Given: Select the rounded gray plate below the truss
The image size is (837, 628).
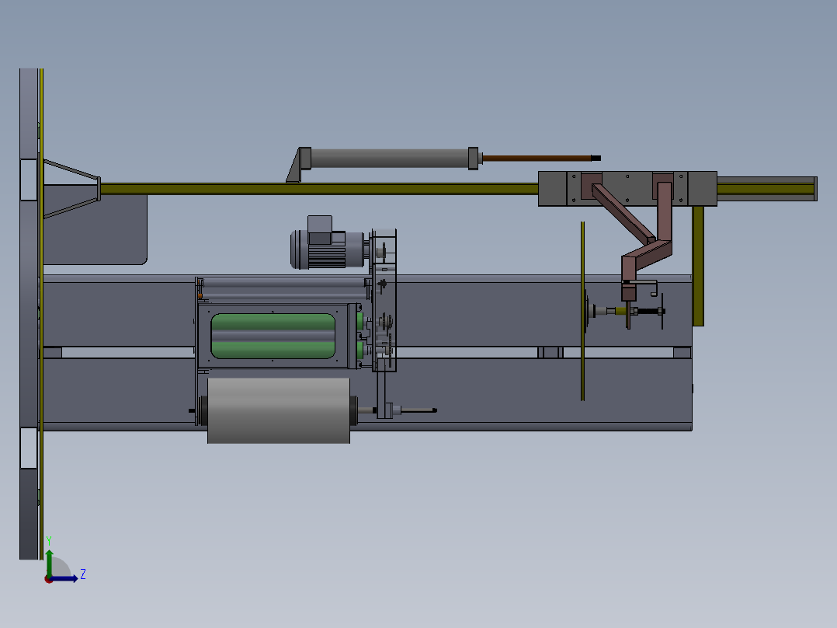Looking at the screenshot, I should pyautogui.click(x=94, y=230).
